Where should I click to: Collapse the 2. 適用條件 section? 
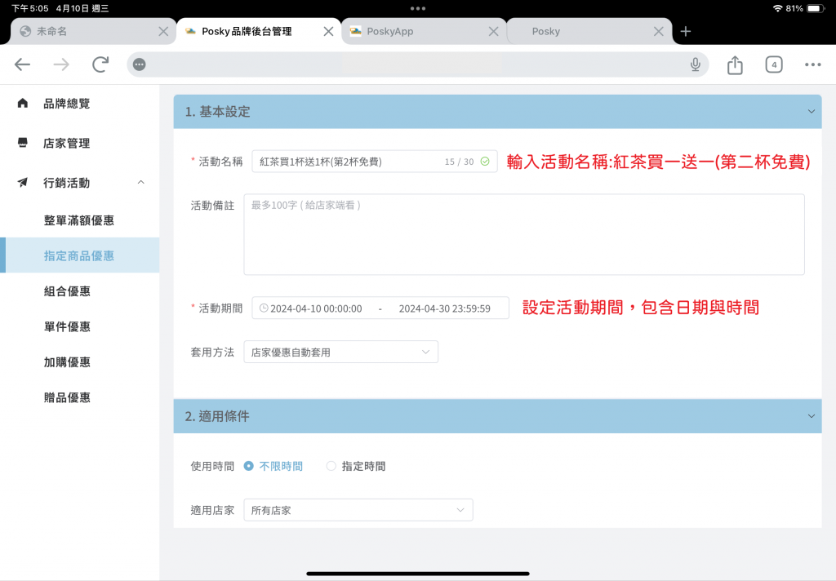click(x=811, y=416)
